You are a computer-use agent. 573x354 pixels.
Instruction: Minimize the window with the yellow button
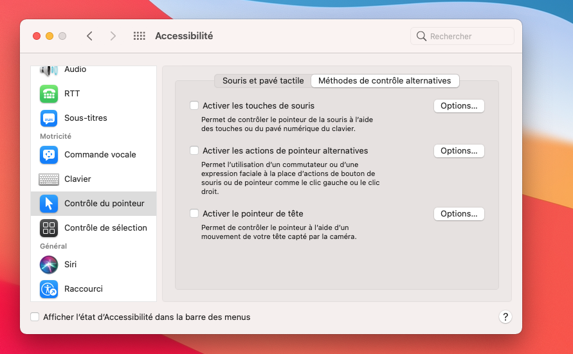point(50,36)
